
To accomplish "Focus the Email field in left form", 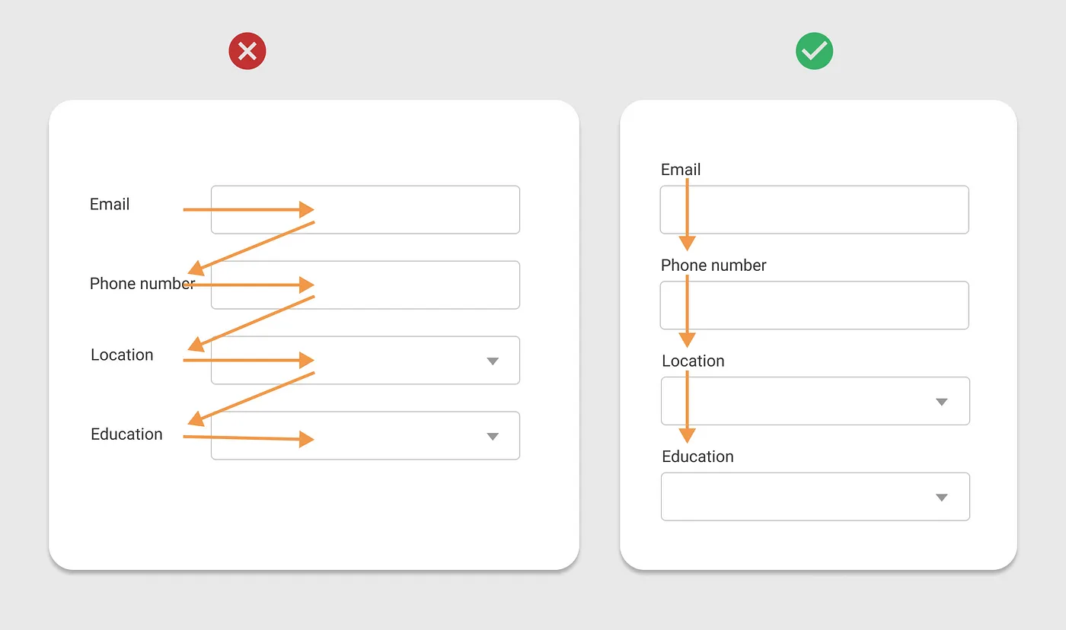I will (365, 209).
